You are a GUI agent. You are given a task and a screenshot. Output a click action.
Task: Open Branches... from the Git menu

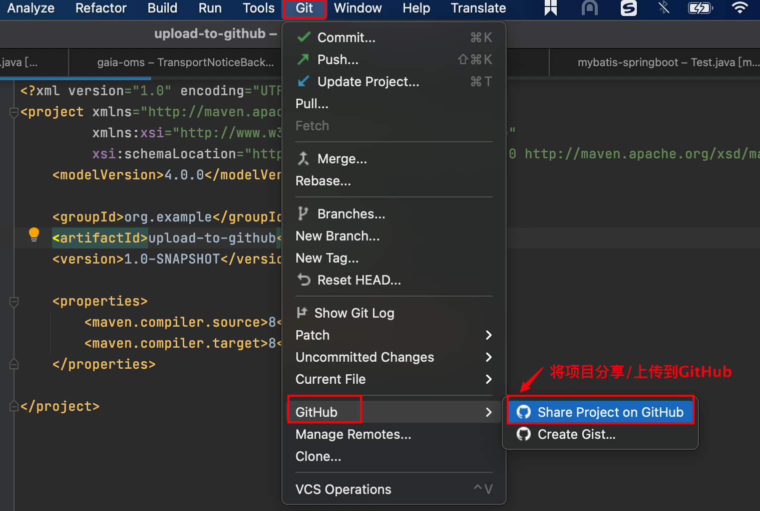coord(394,214)
